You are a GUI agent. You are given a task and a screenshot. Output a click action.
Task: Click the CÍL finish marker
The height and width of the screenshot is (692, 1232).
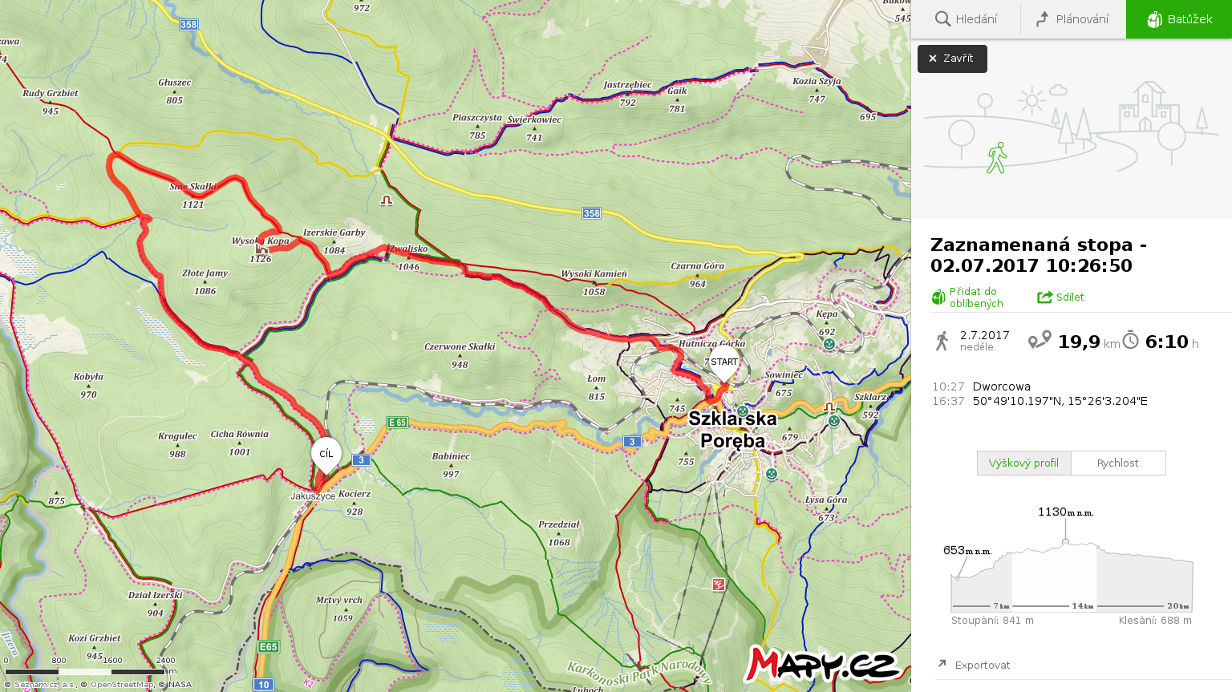(326, 455)
